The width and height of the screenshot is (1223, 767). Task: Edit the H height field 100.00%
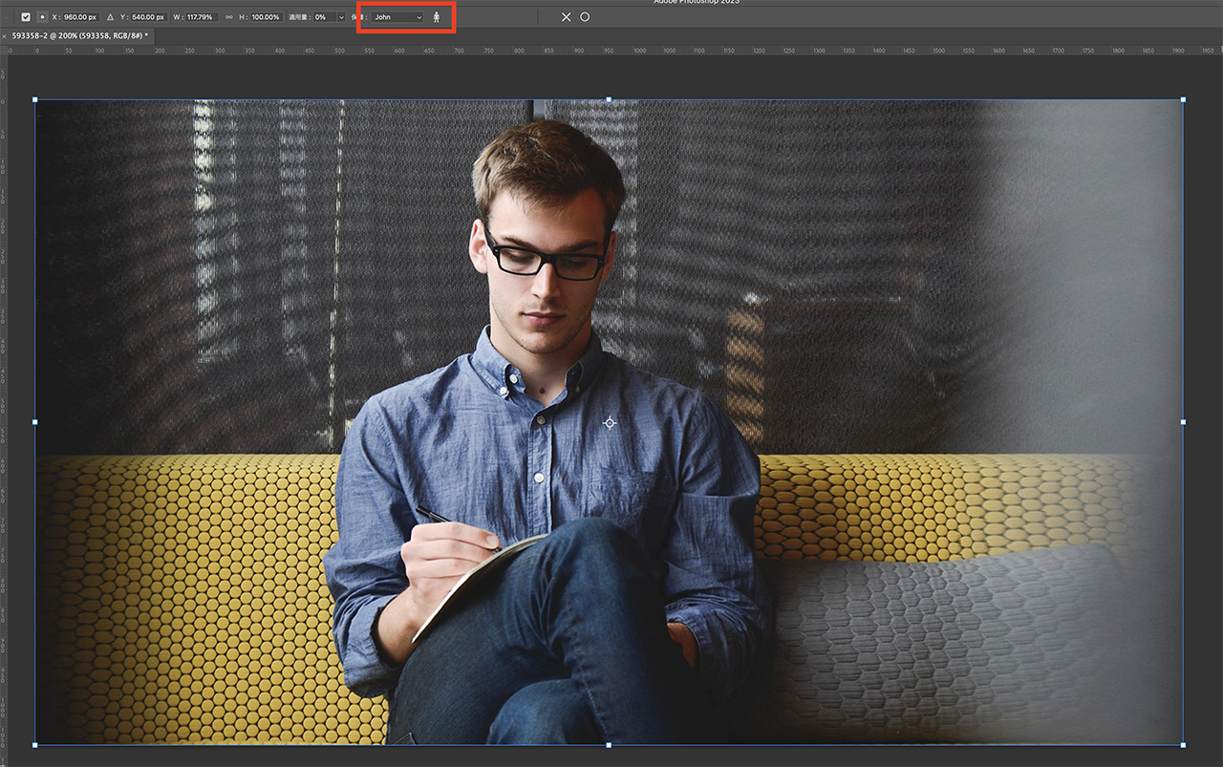click(266, 17)
